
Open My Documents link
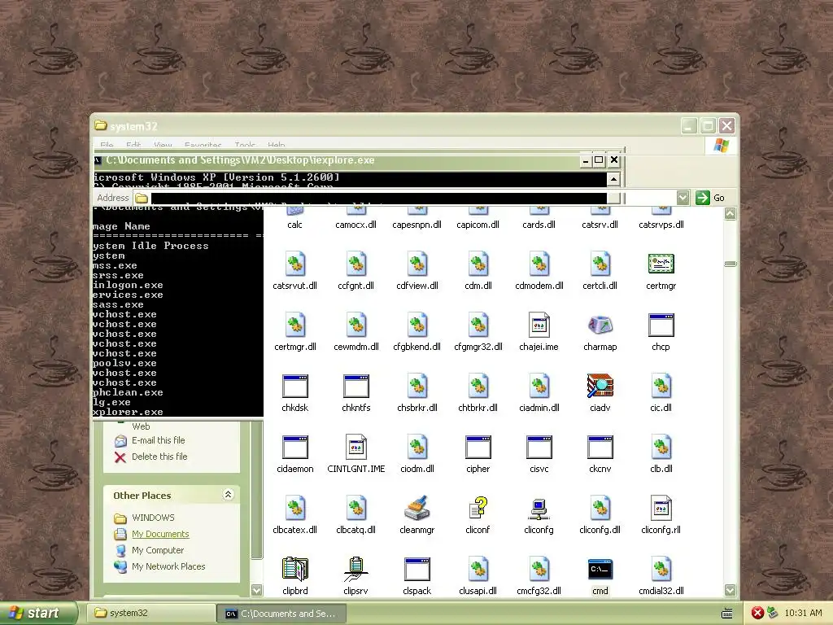tap(160, 534)
